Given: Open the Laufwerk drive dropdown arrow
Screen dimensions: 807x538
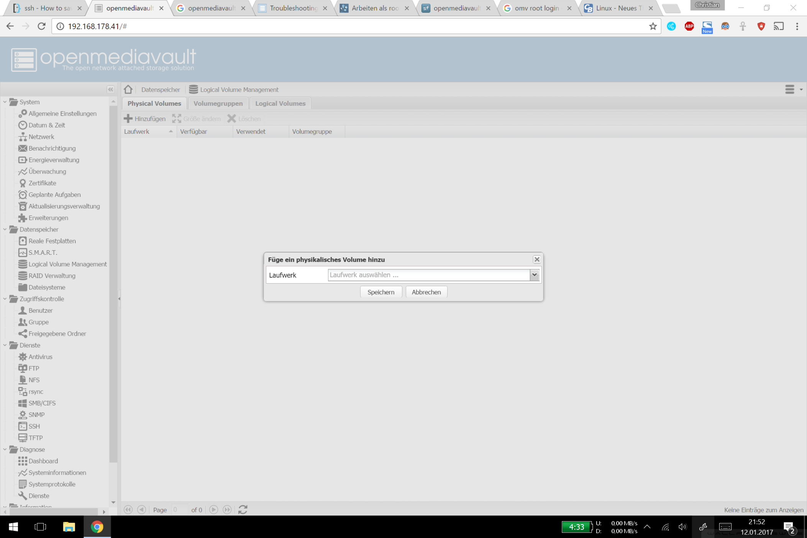Looking at the screenshot, I should pos(534,275).
